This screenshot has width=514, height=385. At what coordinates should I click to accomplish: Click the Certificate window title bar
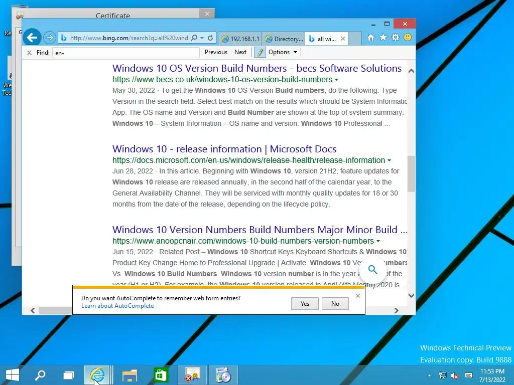pos(113,16)
